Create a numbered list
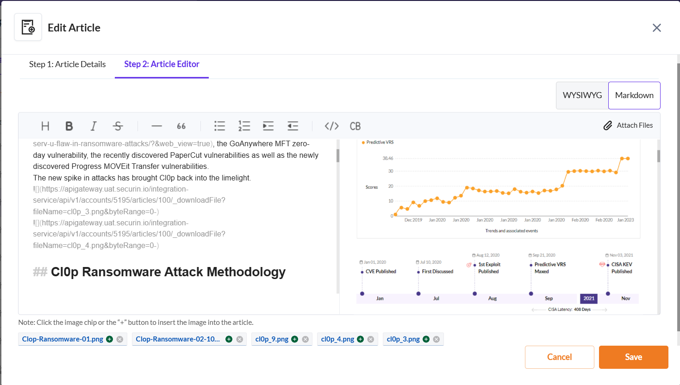Screen dimensions: 680x385 [x=244, y=126]
